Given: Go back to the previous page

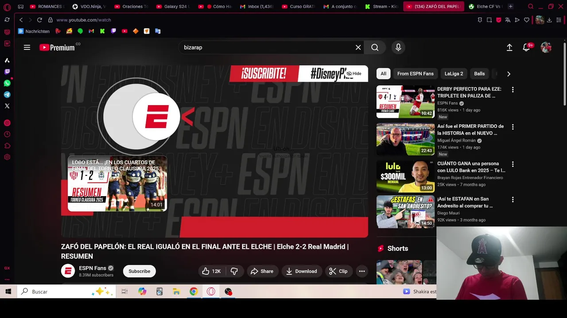Looking at the screenshot, I should point(21,20).
